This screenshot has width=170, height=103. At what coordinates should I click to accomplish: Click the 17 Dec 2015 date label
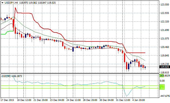7,100
